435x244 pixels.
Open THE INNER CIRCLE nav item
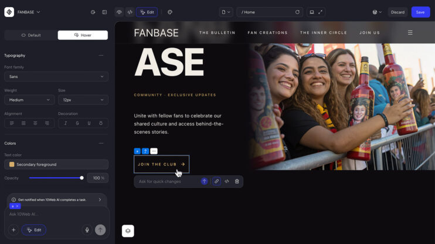click(324, 33)
